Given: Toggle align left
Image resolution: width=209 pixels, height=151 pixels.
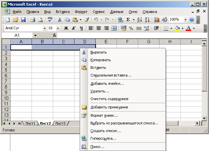Looking at the screenshot, I should point(91,28).
